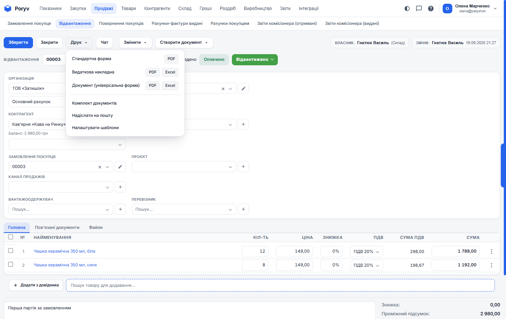Expand the Відвантажено status dropdown
Screen dimensions: 506x319
[255, 59]
